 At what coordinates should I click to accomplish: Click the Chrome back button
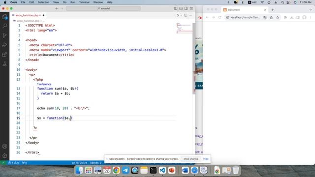(x=207, y=18)
